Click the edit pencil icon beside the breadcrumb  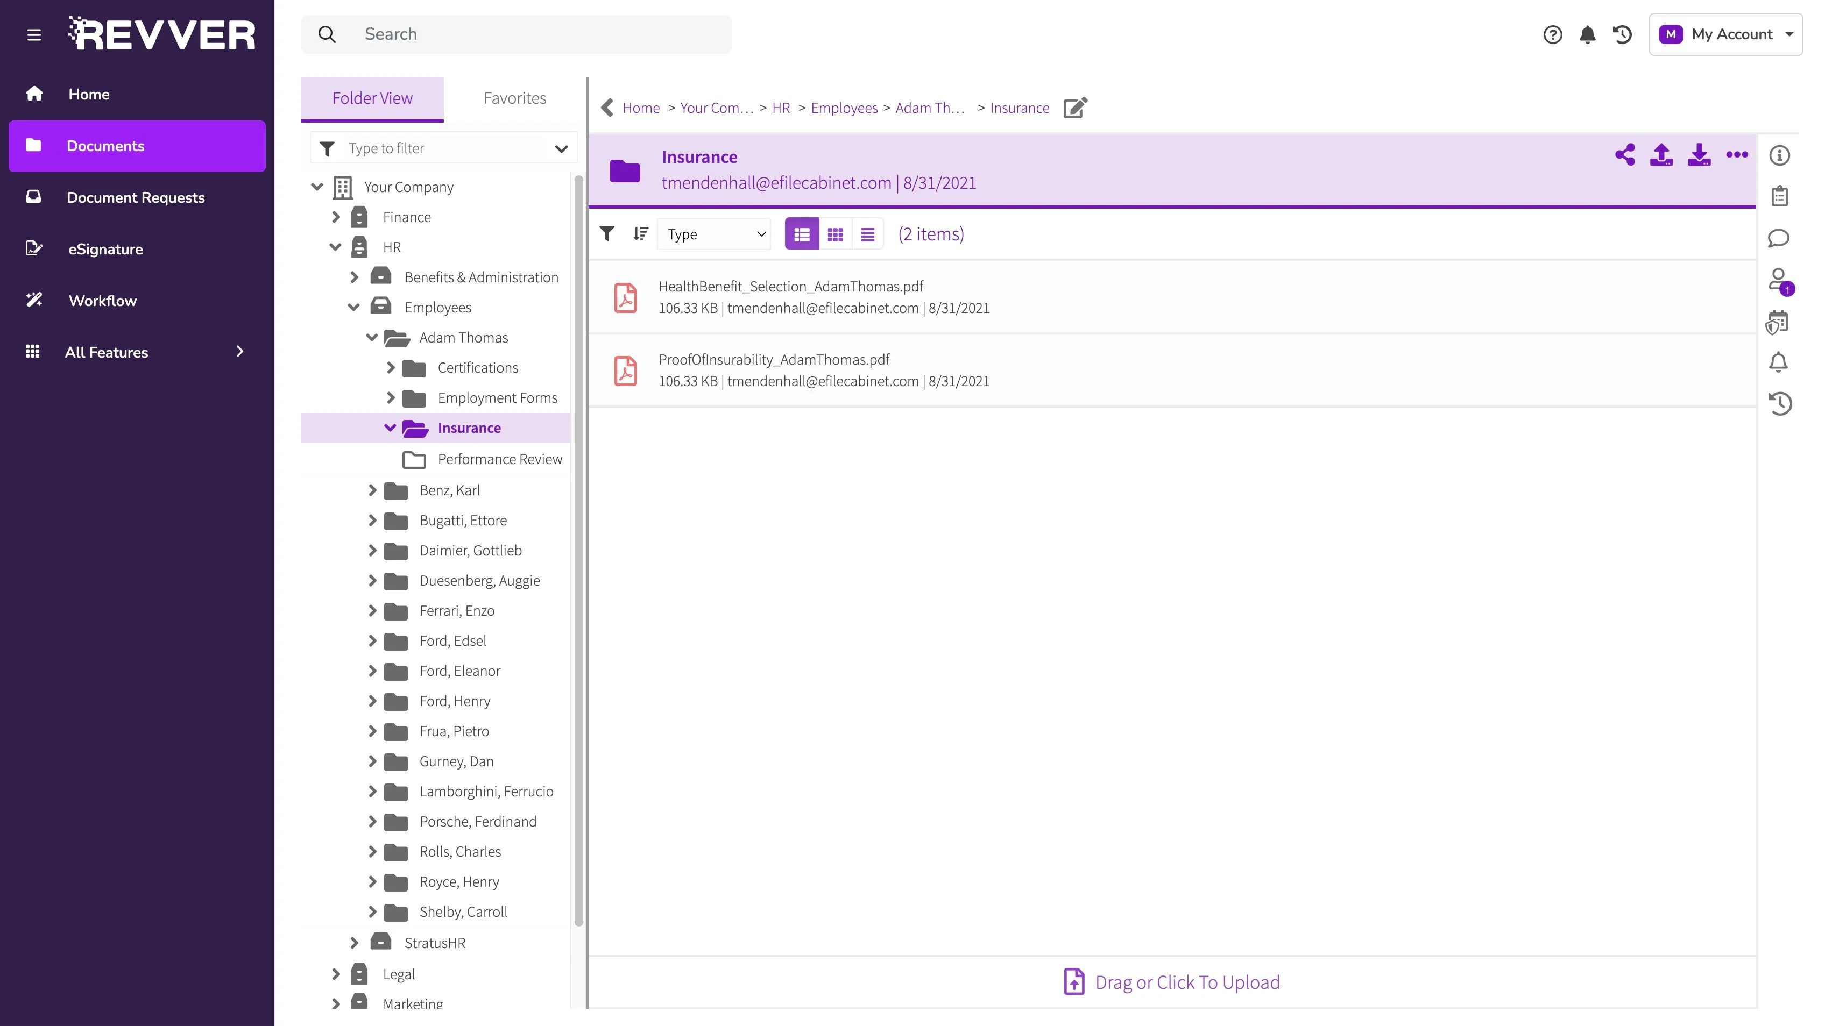1075,108
